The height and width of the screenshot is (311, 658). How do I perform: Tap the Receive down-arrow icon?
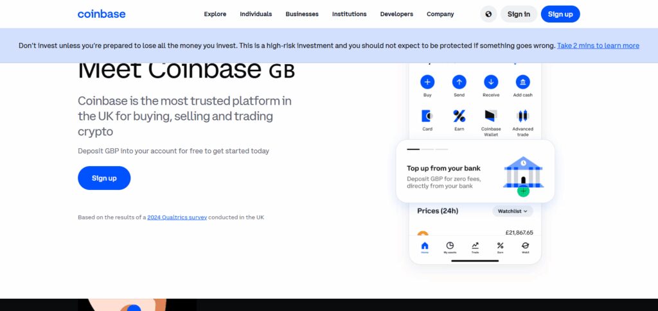click(x=491, y=82)
